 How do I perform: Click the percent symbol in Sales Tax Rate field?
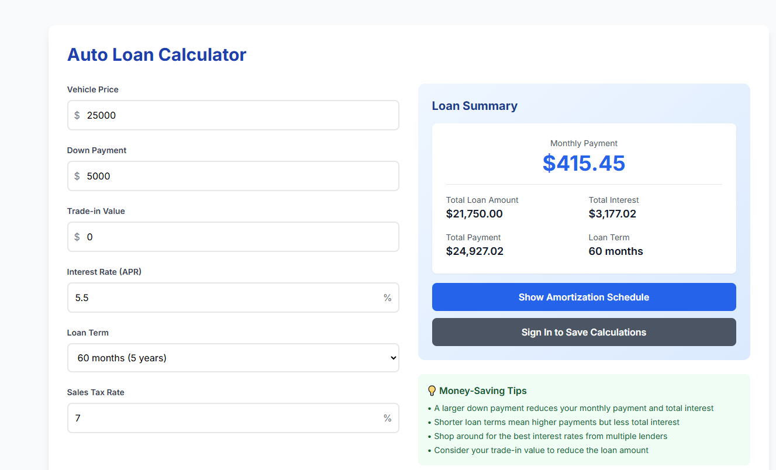(387, 418)
